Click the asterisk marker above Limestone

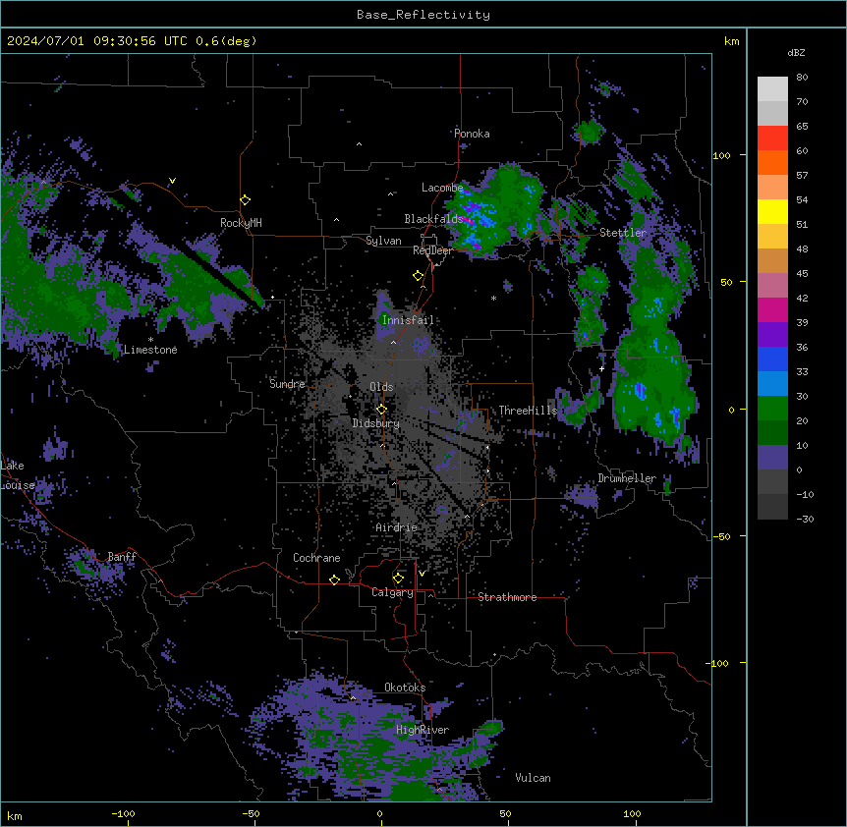(x=150, y=340)
